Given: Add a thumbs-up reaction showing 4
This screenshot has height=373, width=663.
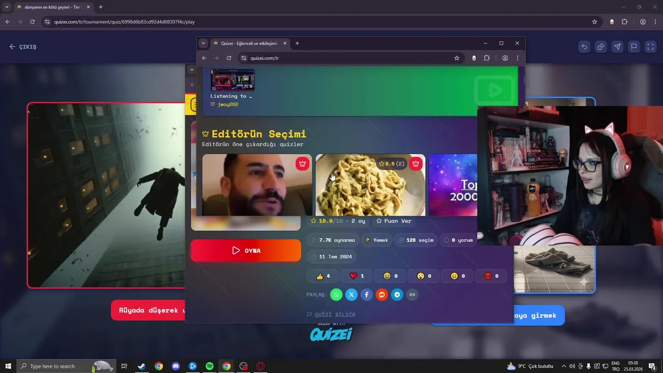Looking at the screenshot, I should 323,276.
